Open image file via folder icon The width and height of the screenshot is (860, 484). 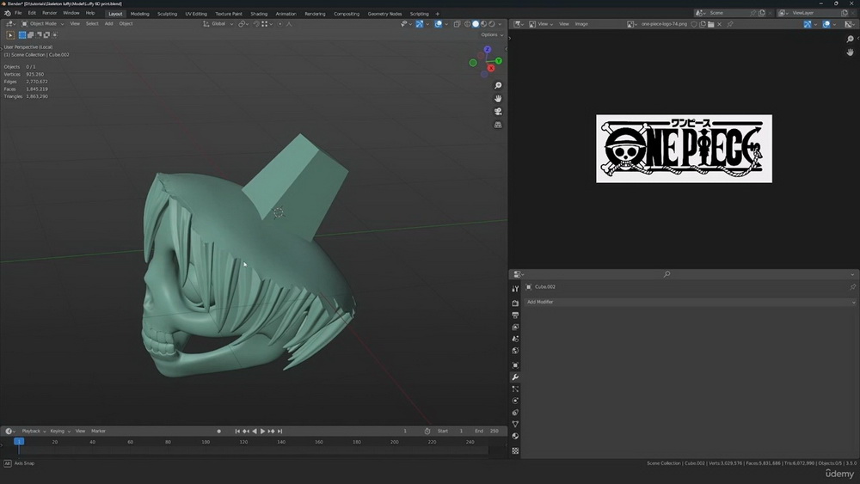711,24
